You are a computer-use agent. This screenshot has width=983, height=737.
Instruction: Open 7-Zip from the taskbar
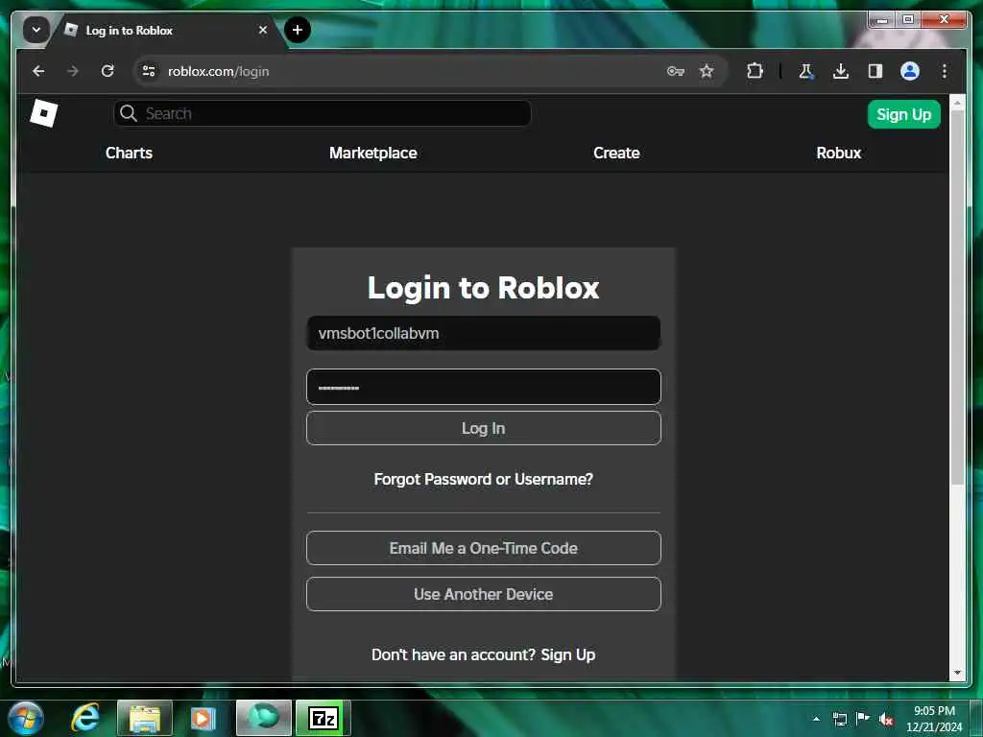tap(324, 718)
